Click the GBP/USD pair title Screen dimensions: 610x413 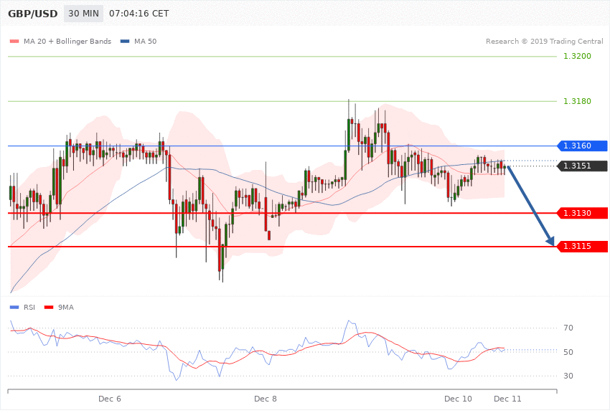[x=33, y=14]
